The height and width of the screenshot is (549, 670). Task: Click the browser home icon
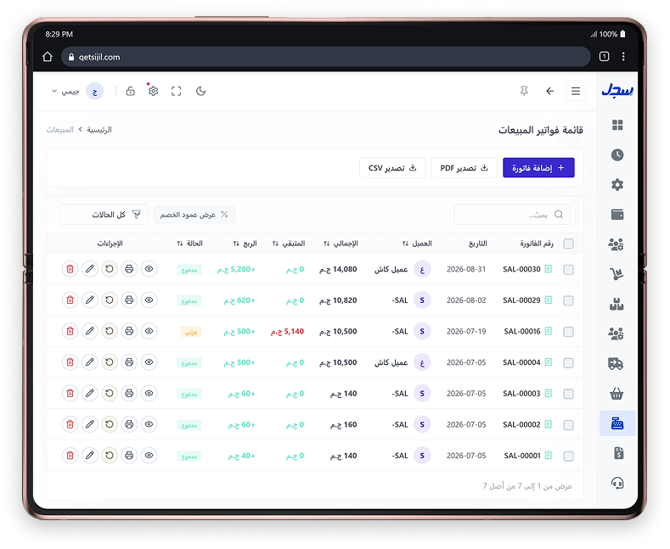pyautogui.click(x=48, y=57)
